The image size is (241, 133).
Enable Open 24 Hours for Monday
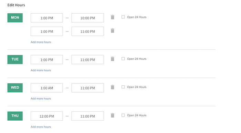pos(123,17)
